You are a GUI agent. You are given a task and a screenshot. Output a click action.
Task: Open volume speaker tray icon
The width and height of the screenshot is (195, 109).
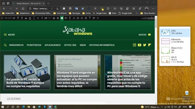pos(169,107)
